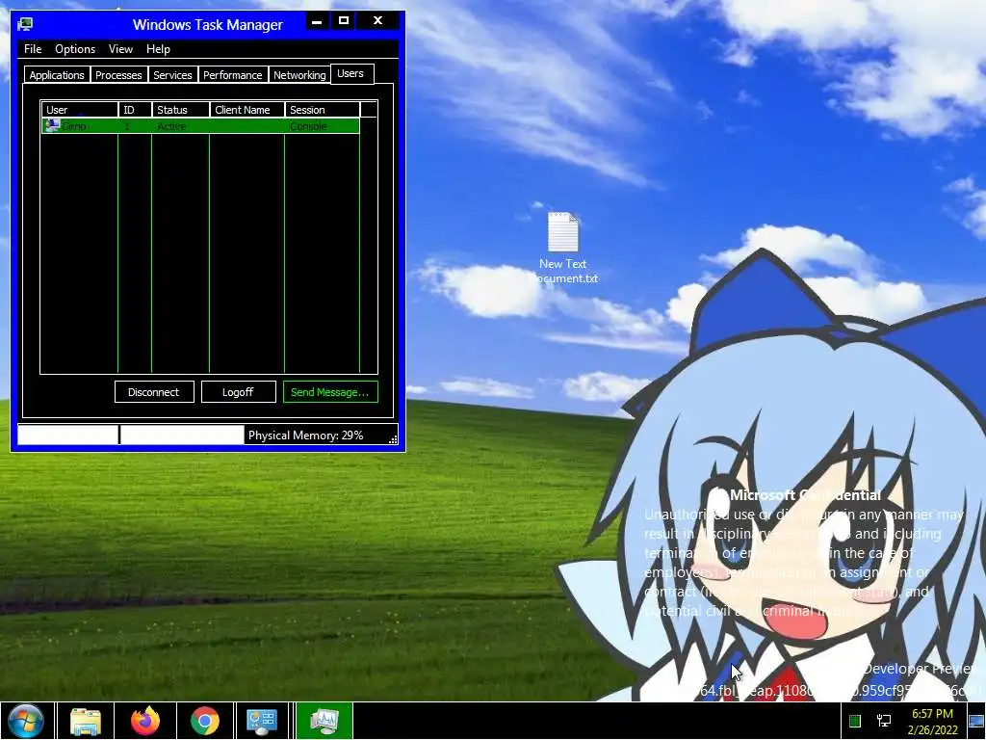Click the Active status cell
Viewport: 986px width, 740px height.
coord(171,126)
